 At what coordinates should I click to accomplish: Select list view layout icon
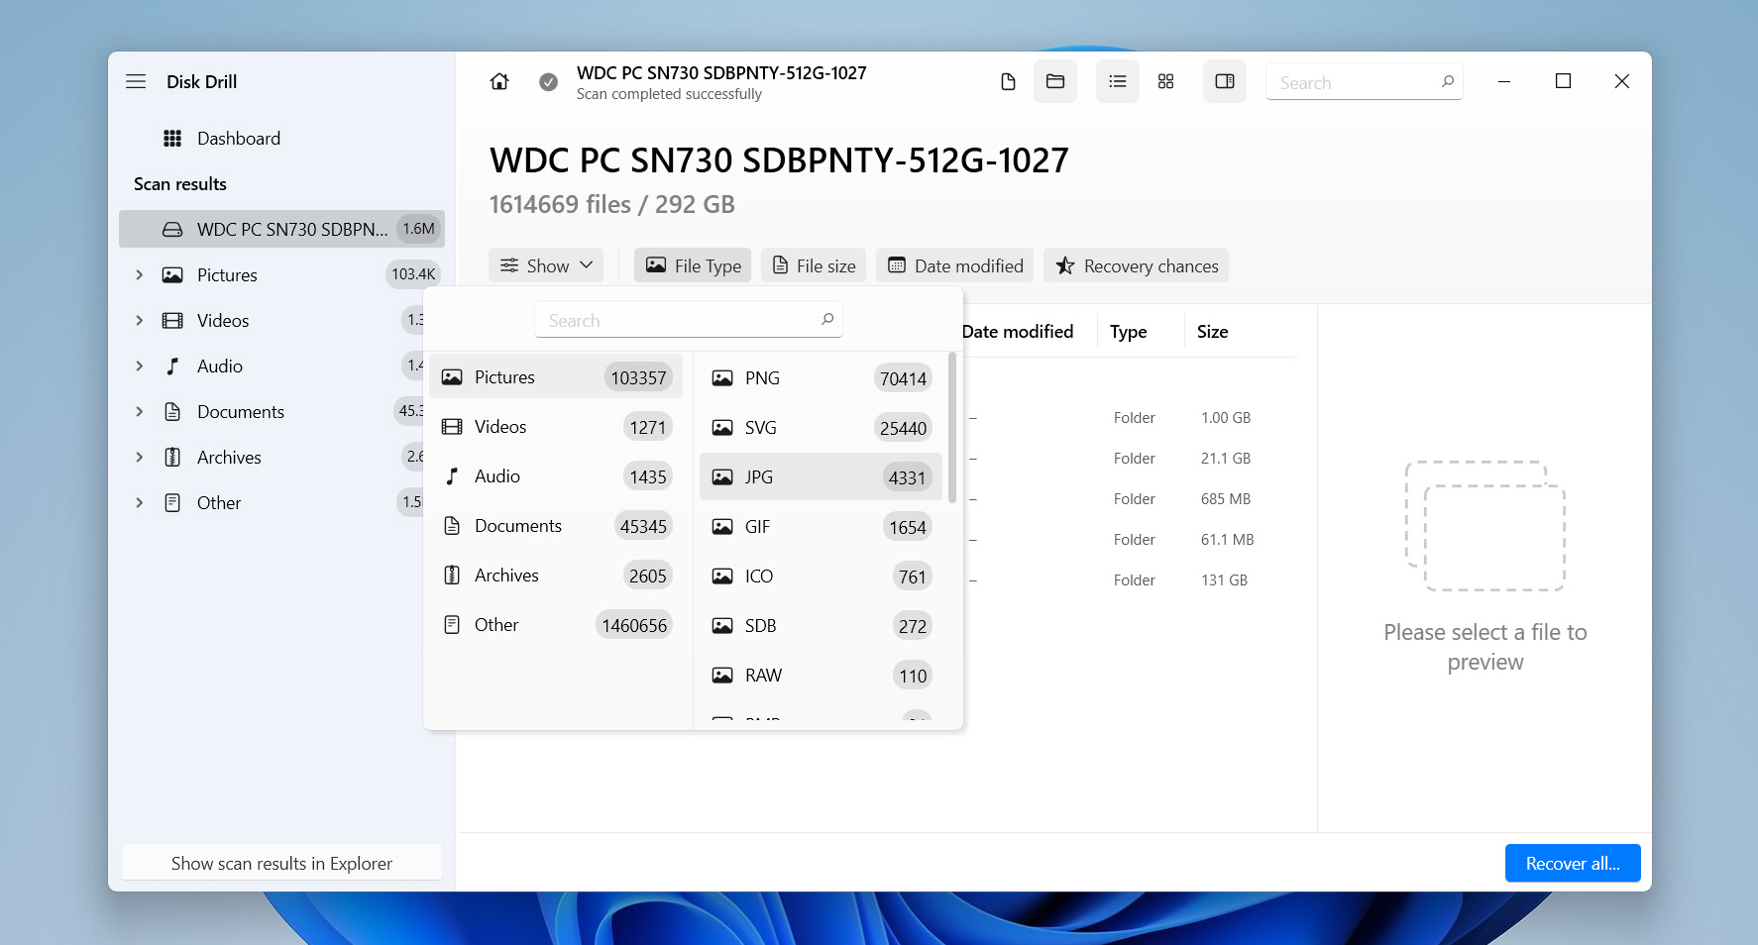pyautogui.click(x=1117, y=81)
